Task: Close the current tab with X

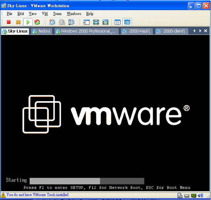Action: coord(206,31)
